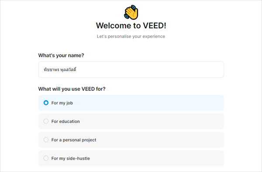The image size is (262, 172).
Task: Click the grey "For a personal project" card
Action: click(x=131, y=140)
